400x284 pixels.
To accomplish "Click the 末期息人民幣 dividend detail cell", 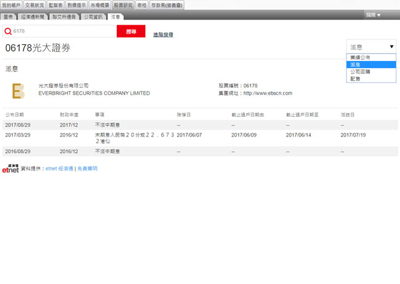I will tap(134, 138).
